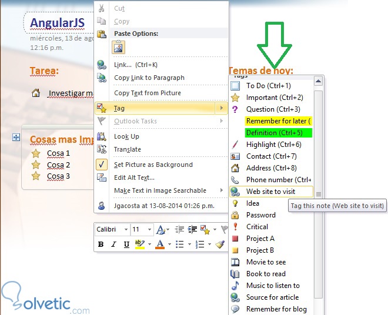Click the tag list scrollbar thumb
The image size is (388, 315).
point(318,195)
